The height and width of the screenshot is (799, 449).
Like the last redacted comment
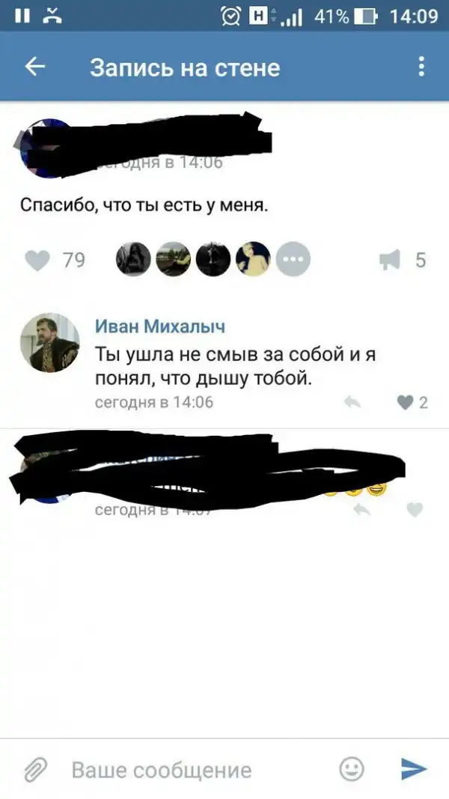coord(415,509)
